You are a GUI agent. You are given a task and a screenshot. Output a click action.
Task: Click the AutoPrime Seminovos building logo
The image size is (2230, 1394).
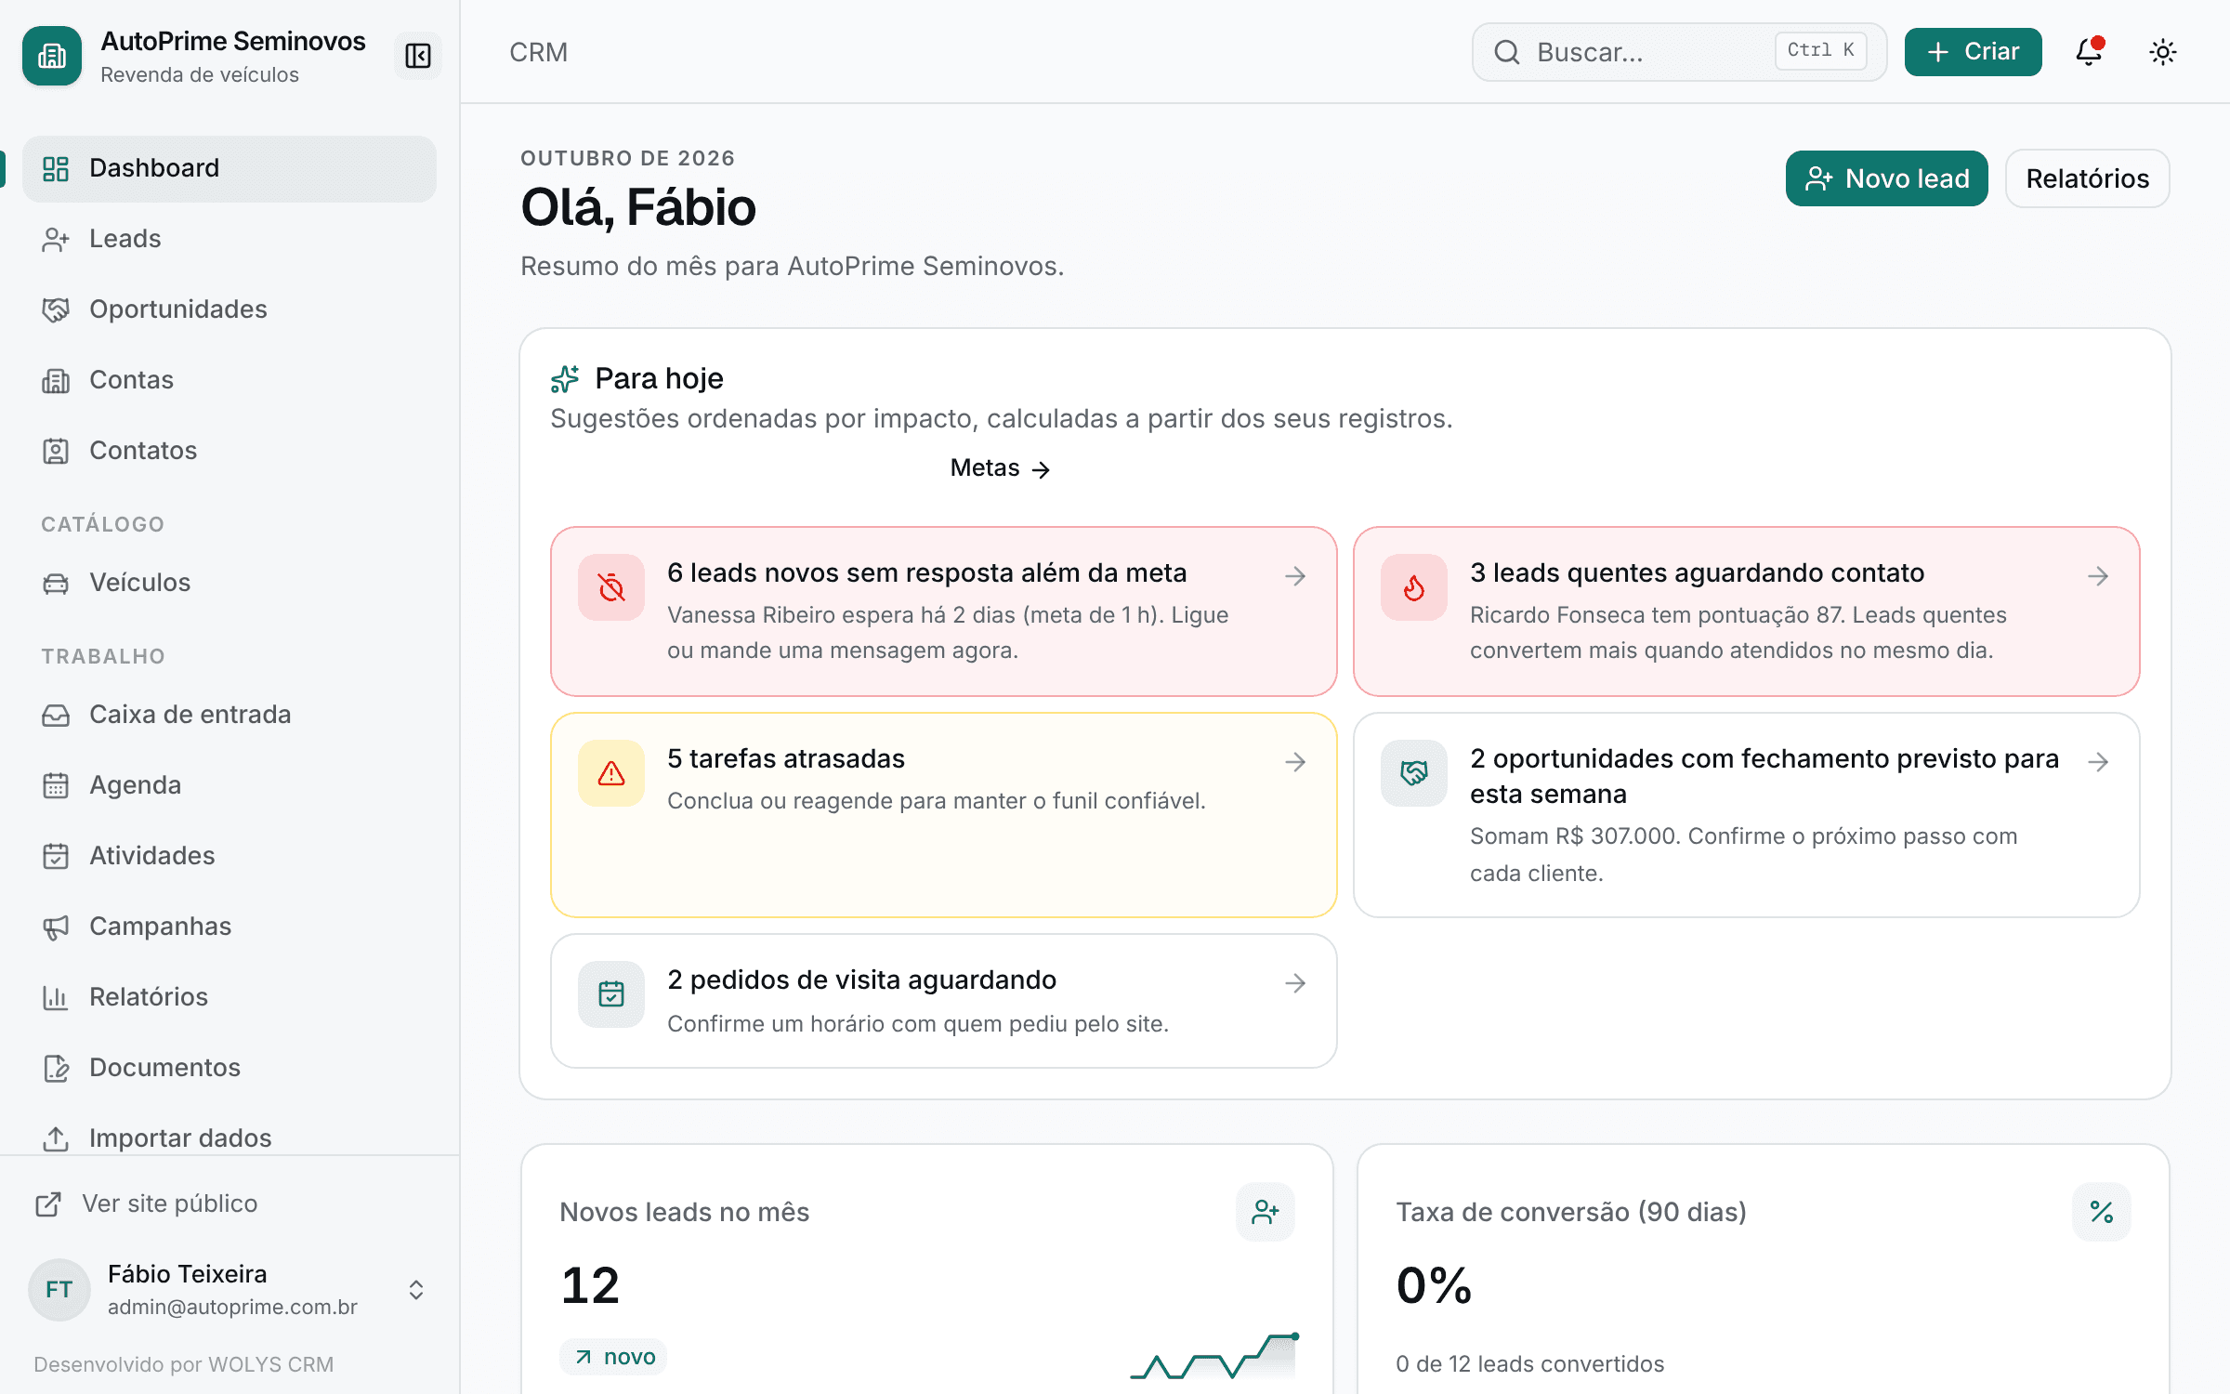(x=52, y=56)
